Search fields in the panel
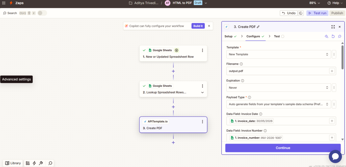This screenshot has height=167, width=346. point(340,37)
